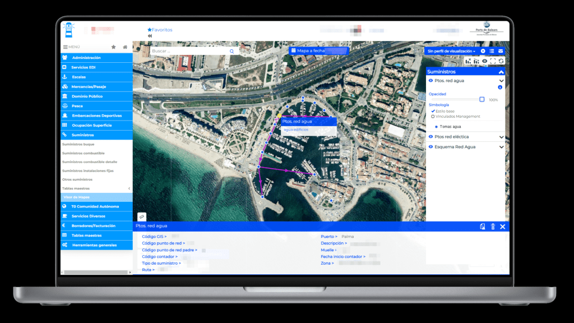Click the star favorites icon beside MENÚ
Image resolution: width=574 pixels, height=323 pixels.
tap(114, 47)
